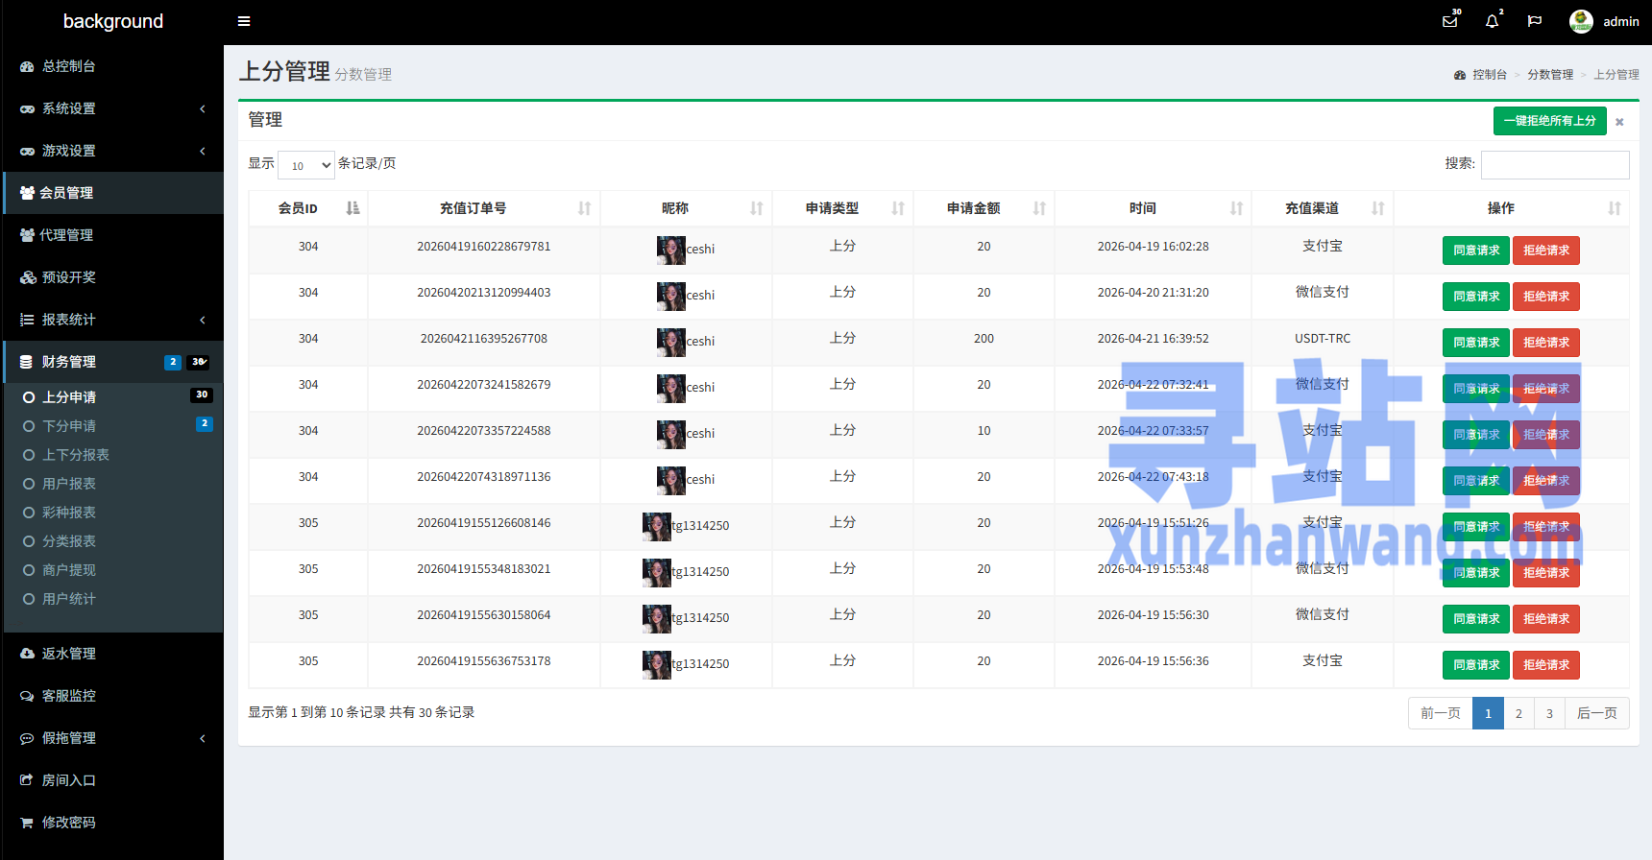
Task: Toggle the hamburger sidebar menu icon
Action: point(244,21)
